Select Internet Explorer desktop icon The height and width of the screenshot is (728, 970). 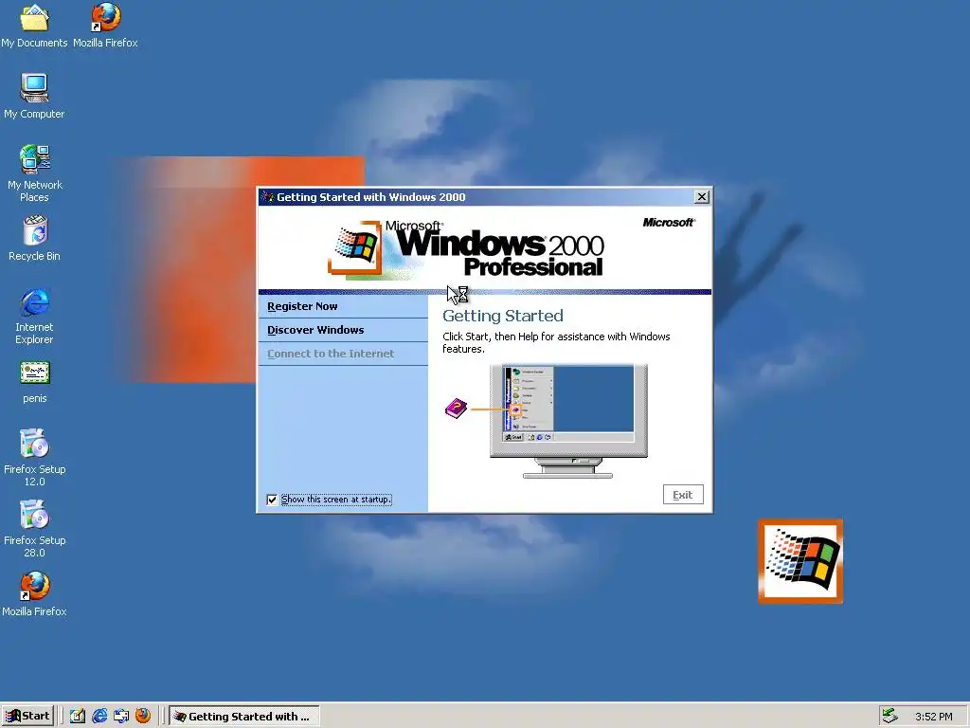(34, 316)
